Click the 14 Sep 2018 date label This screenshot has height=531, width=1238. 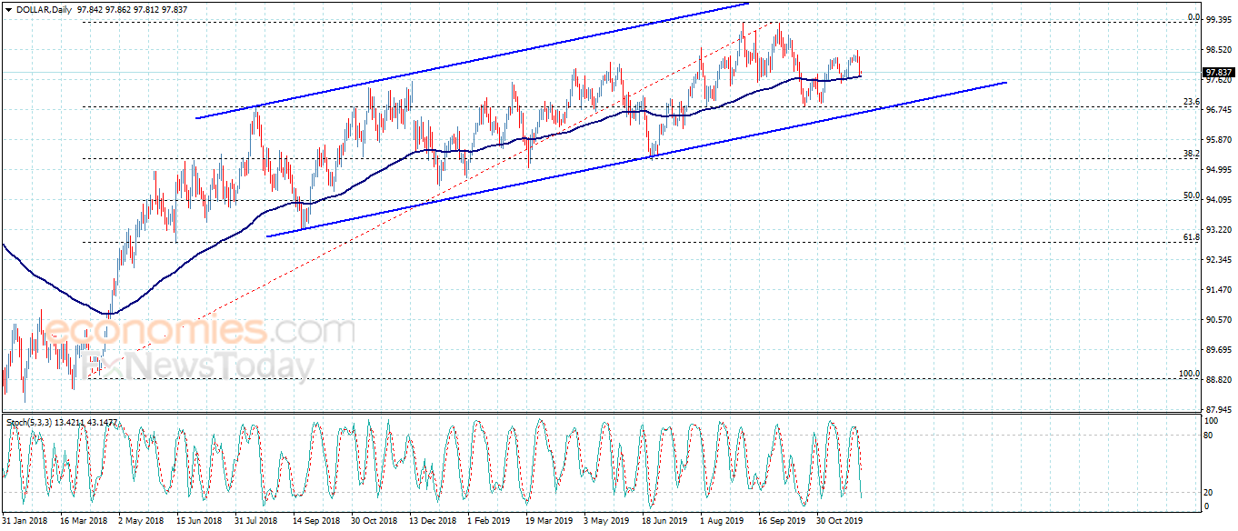[315, 522]
